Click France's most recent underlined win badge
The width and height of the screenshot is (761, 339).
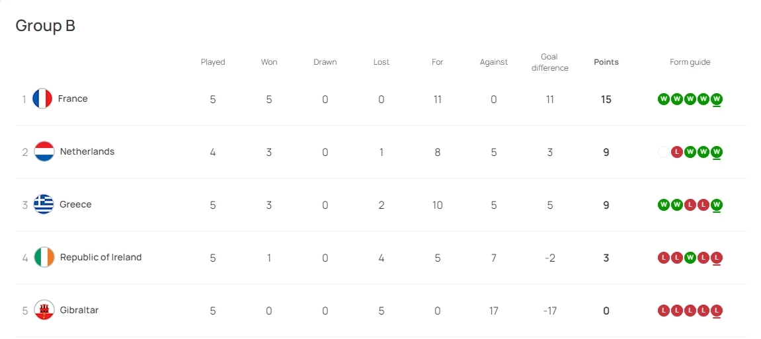[x=717, y=99]
